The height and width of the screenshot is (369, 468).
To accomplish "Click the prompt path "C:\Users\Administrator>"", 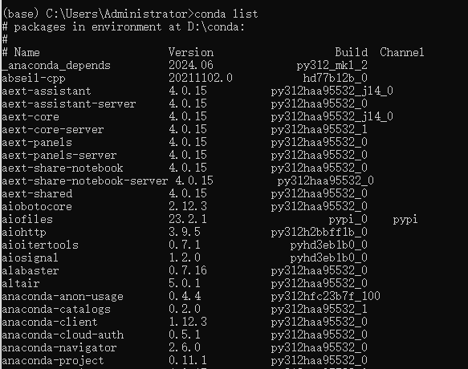I will click(x=120, y=14).
